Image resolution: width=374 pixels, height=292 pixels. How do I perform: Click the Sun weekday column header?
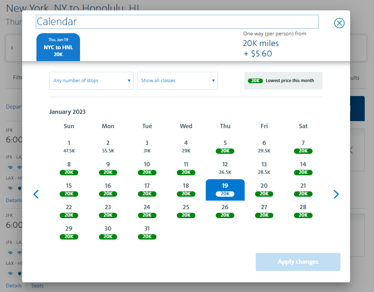pyautogui.click(x=69, y=126)
